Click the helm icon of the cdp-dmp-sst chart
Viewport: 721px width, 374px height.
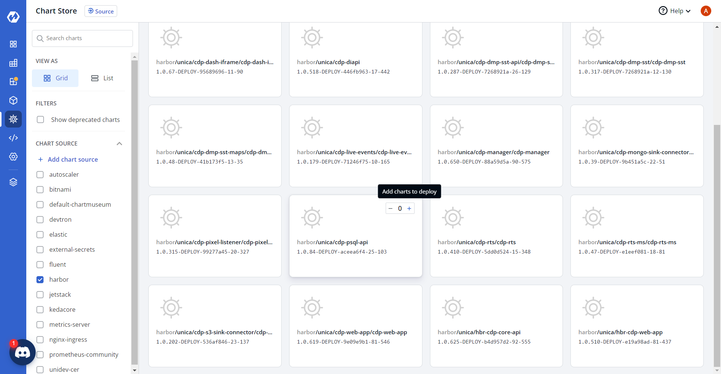593,38
